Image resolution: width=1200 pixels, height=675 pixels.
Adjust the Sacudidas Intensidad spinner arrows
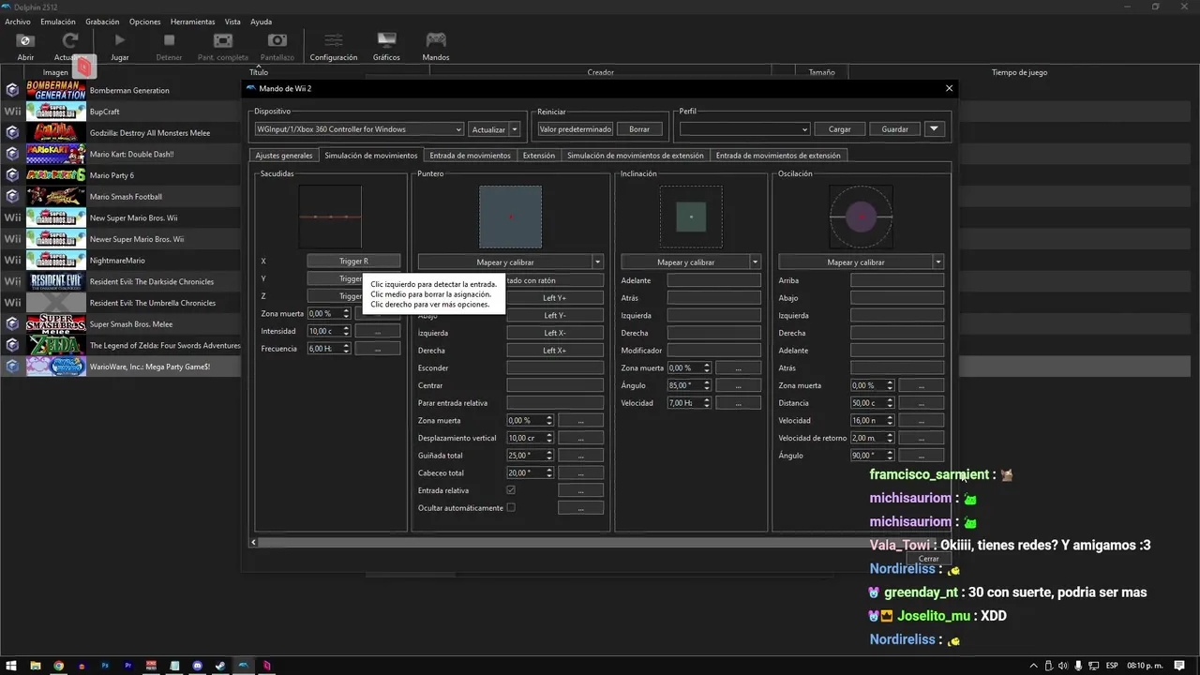(347, 331)
